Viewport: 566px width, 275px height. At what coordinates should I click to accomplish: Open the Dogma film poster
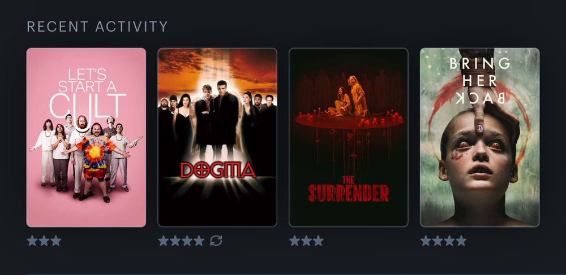click(217, 138)
